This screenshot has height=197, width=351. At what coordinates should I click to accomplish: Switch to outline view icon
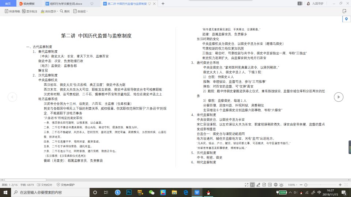click(270, 185)
